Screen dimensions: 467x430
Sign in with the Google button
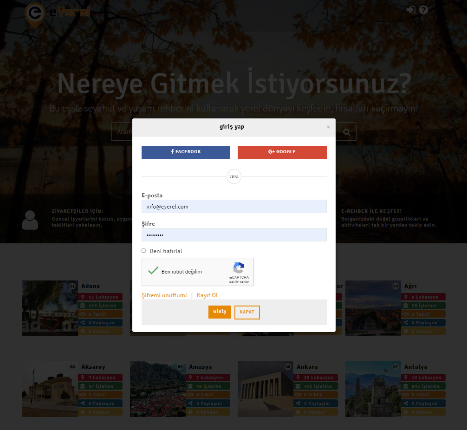click(282, 152)
